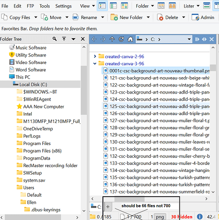Add a new tab with plus button
Screen dimensions: 219x220
108,207
